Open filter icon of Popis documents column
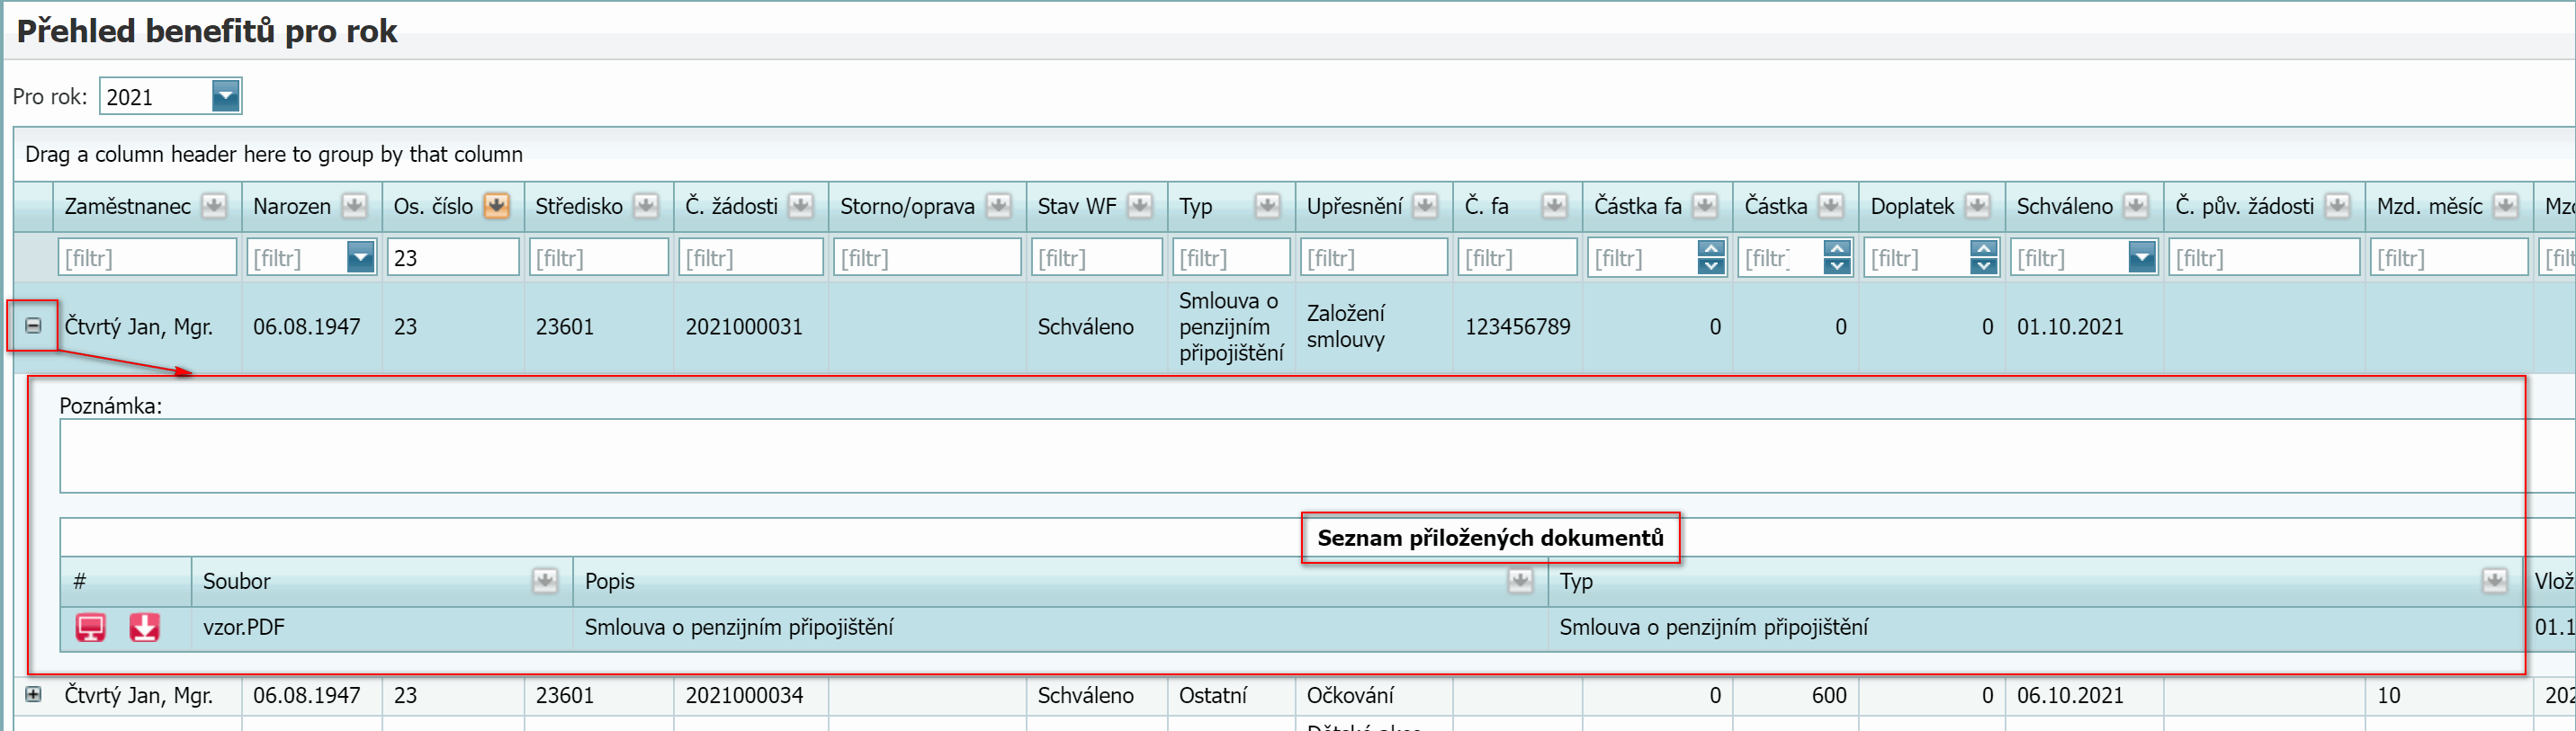This screenshot has width=2576, height=731. tap(1520, 580)
